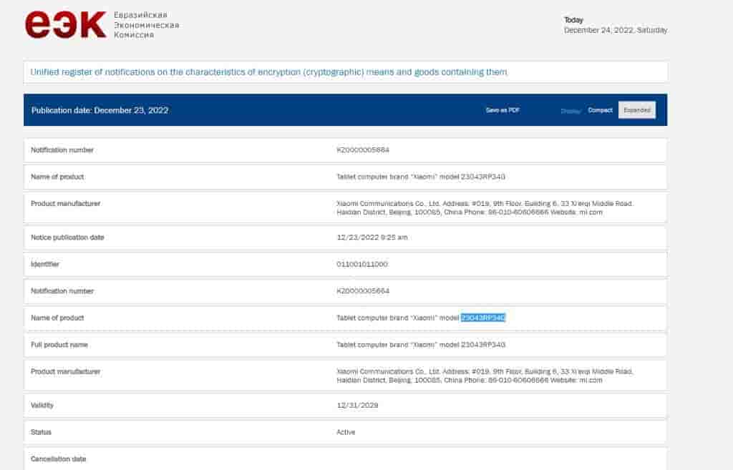Click the first Name of product value
This screenshot has width=733, height=470.
(x=421, y=177)
